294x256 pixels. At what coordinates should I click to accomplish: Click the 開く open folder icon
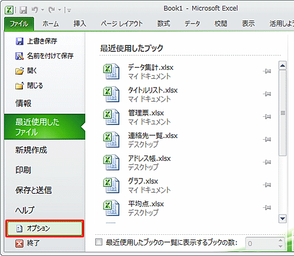coord(19,71)
